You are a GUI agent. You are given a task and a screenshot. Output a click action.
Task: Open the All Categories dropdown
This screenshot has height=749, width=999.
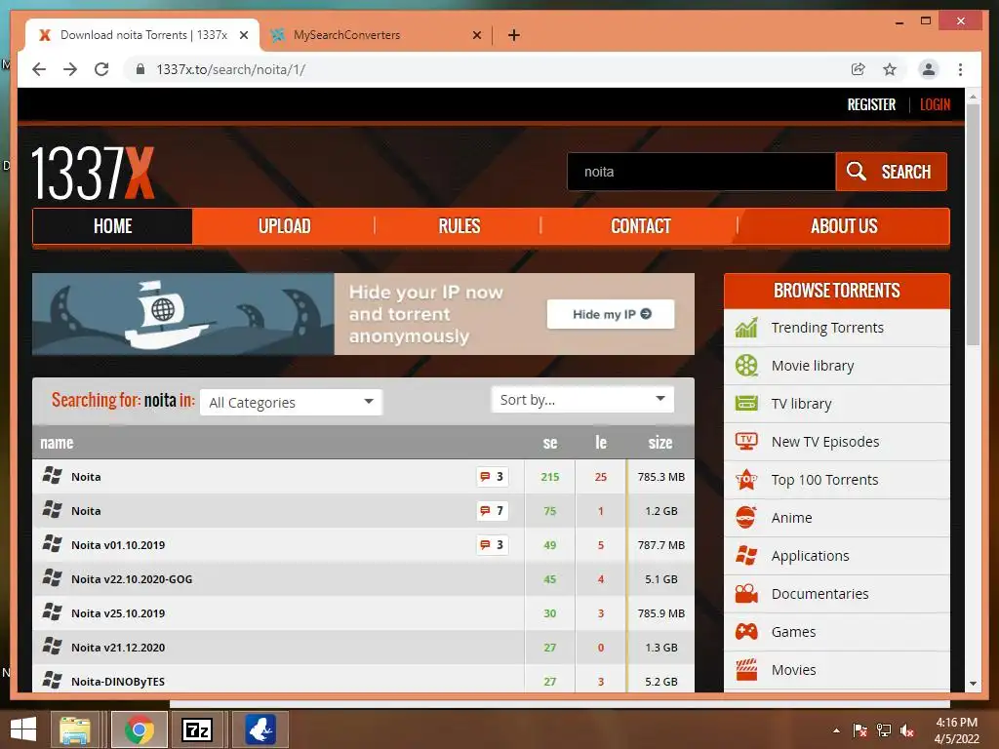point(291,403)
